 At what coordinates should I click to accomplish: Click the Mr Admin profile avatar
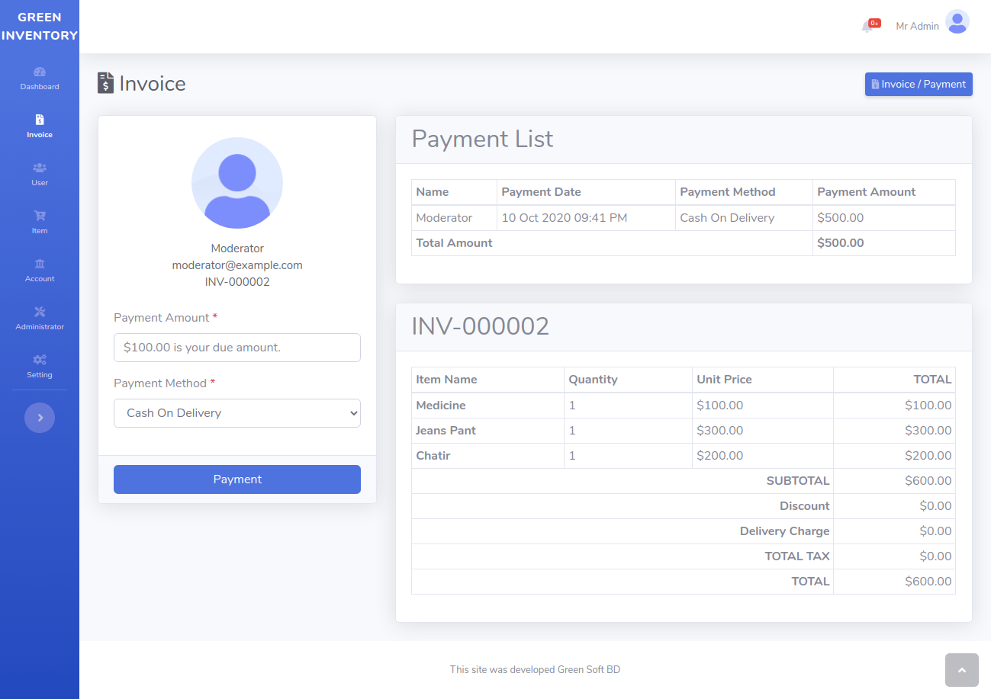coord(957,22)
